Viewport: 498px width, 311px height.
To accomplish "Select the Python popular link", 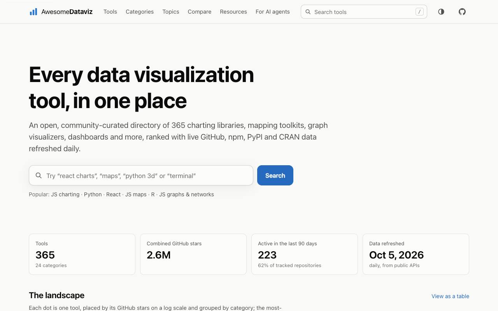I will pos(93,194).
